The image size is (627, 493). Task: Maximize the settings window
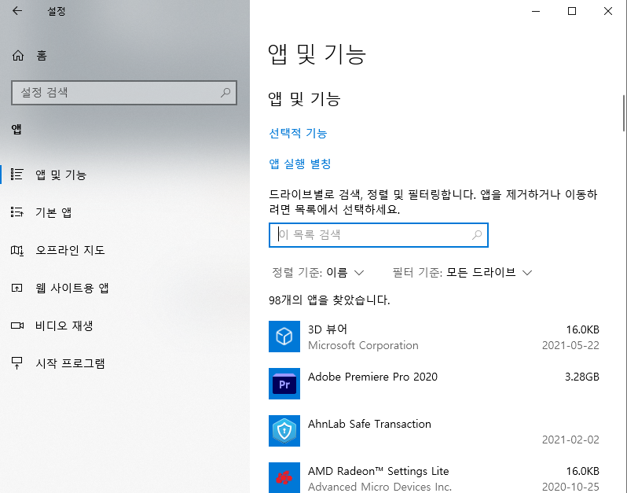coord(572,11)
